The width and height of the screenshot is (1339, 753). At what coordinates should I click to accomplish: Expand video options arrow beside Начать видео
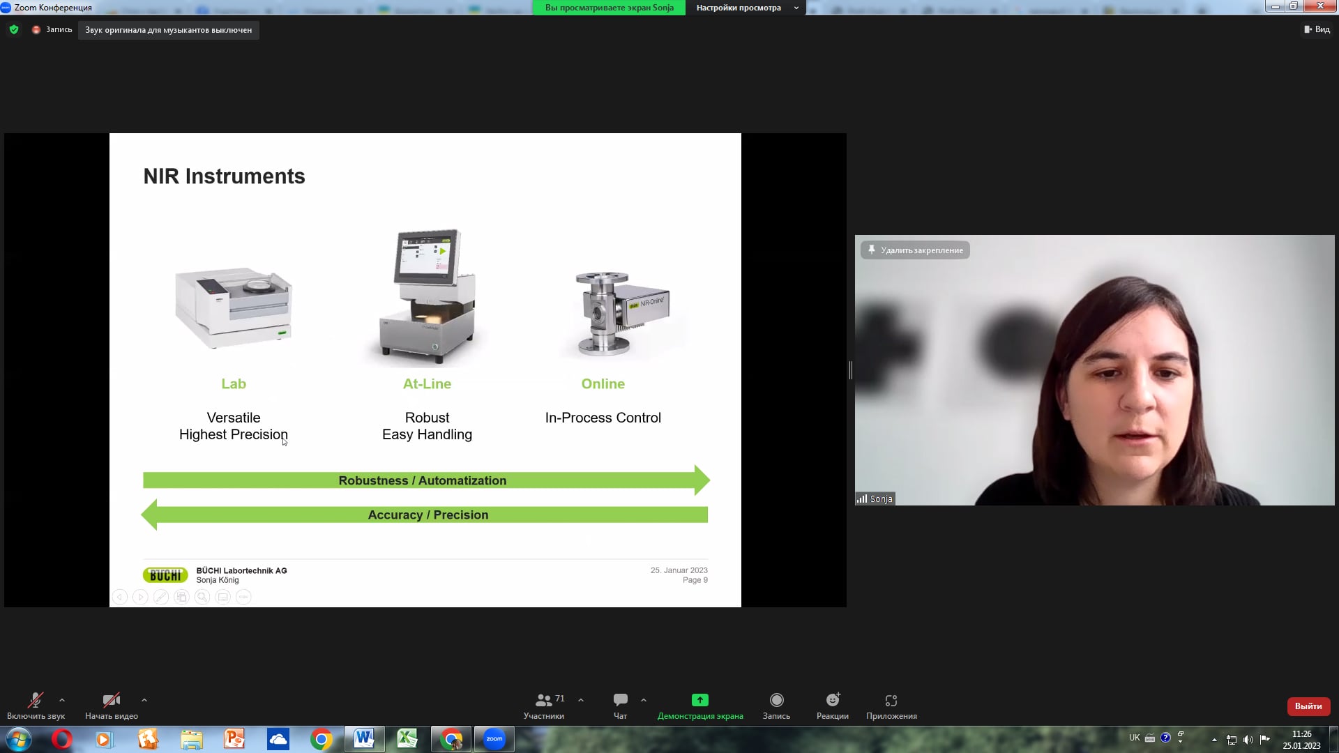[144, 700]
